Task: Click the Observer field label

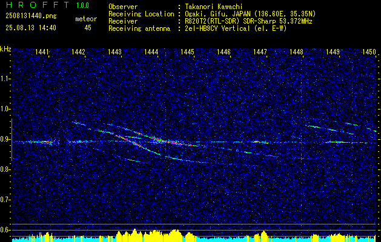Action: [x=123, y=7]
